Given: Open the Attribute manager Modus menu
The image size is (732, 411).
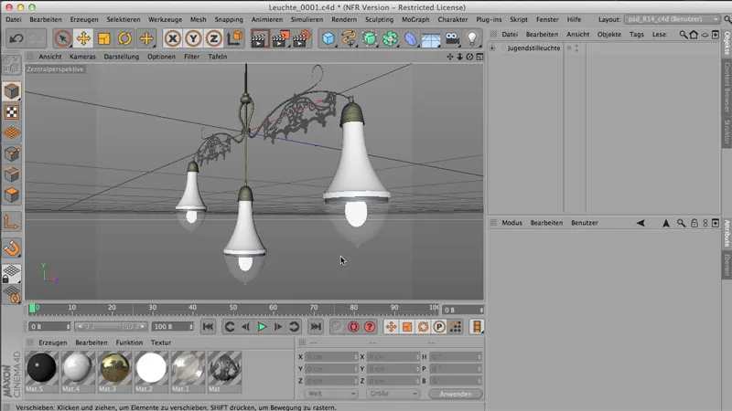Looking at the screenshot, I should point(511,223).
